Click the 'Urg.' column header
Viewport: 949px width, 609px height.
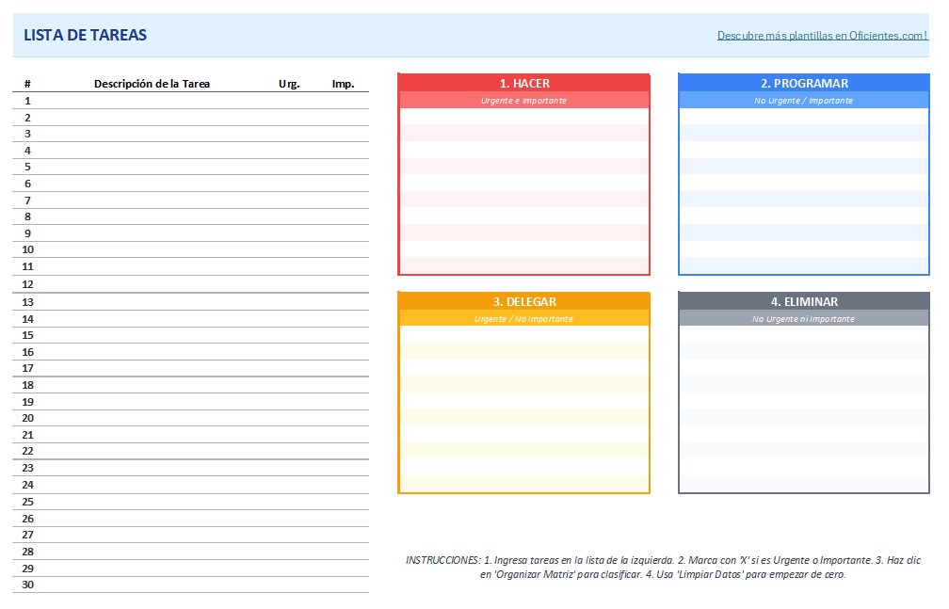tap(289, 84)
